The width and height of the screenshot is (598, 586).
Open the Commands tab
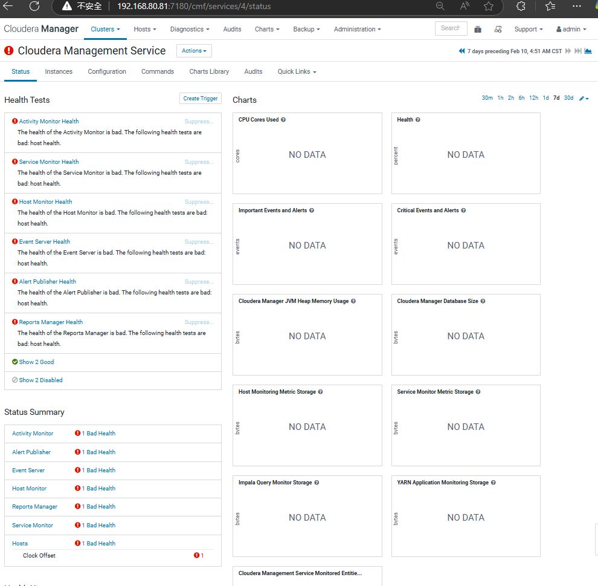tap(158, 71)
